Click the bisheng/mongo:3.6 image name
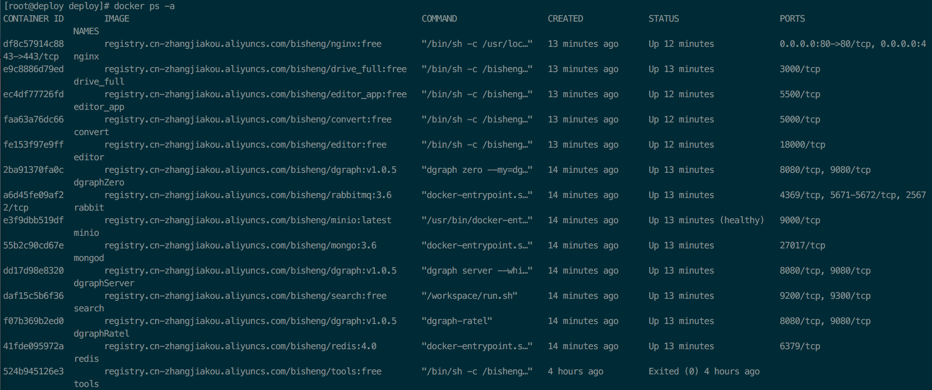Image resolution: width=932 pixels, height=390 pixels. point(240,245)
